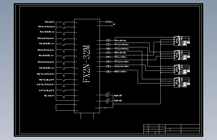Click the switch symbol on the SB1 start button line
Screen dimensions: 217x140
click(64, 23)
